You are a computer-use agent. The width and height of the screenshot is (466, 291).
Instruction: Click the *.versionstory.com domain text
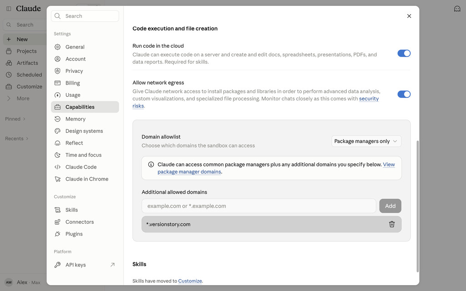(168, 224)
